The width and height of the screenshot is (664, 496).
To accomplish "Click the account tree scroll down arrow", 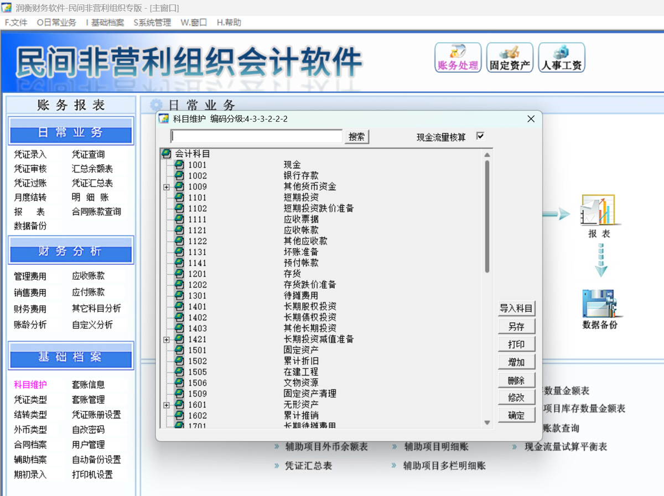I will (x=487, y=422).
